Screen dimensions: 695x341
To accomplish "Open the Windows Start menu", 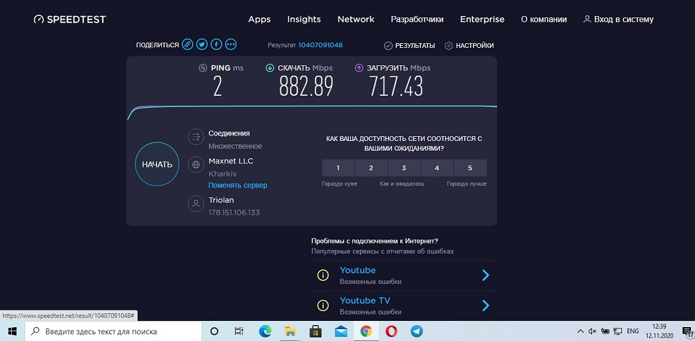I will (x=12, y=331).
